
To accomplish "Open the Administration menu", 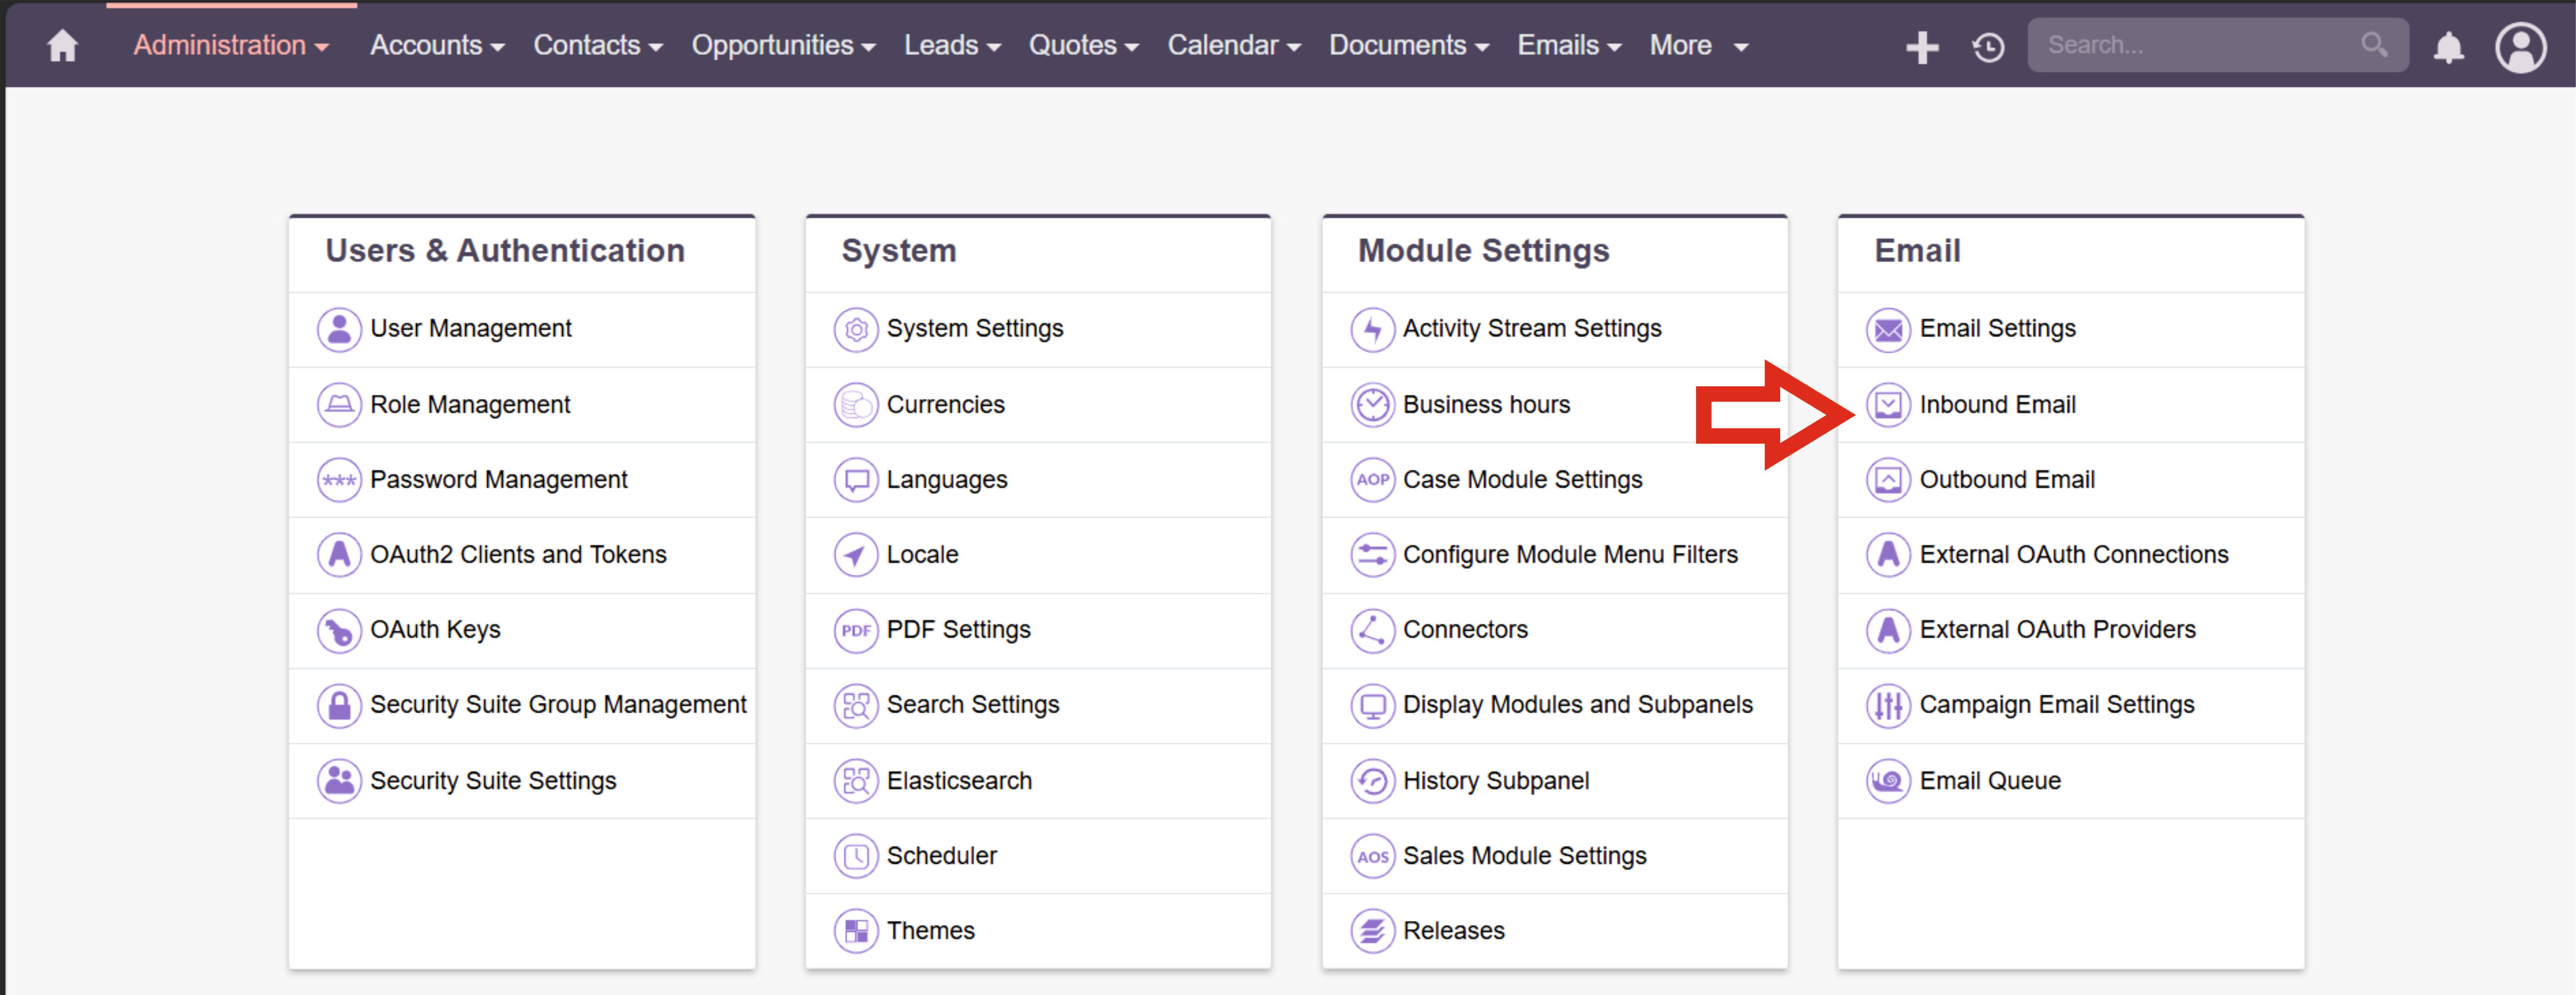I will point(230,46).
